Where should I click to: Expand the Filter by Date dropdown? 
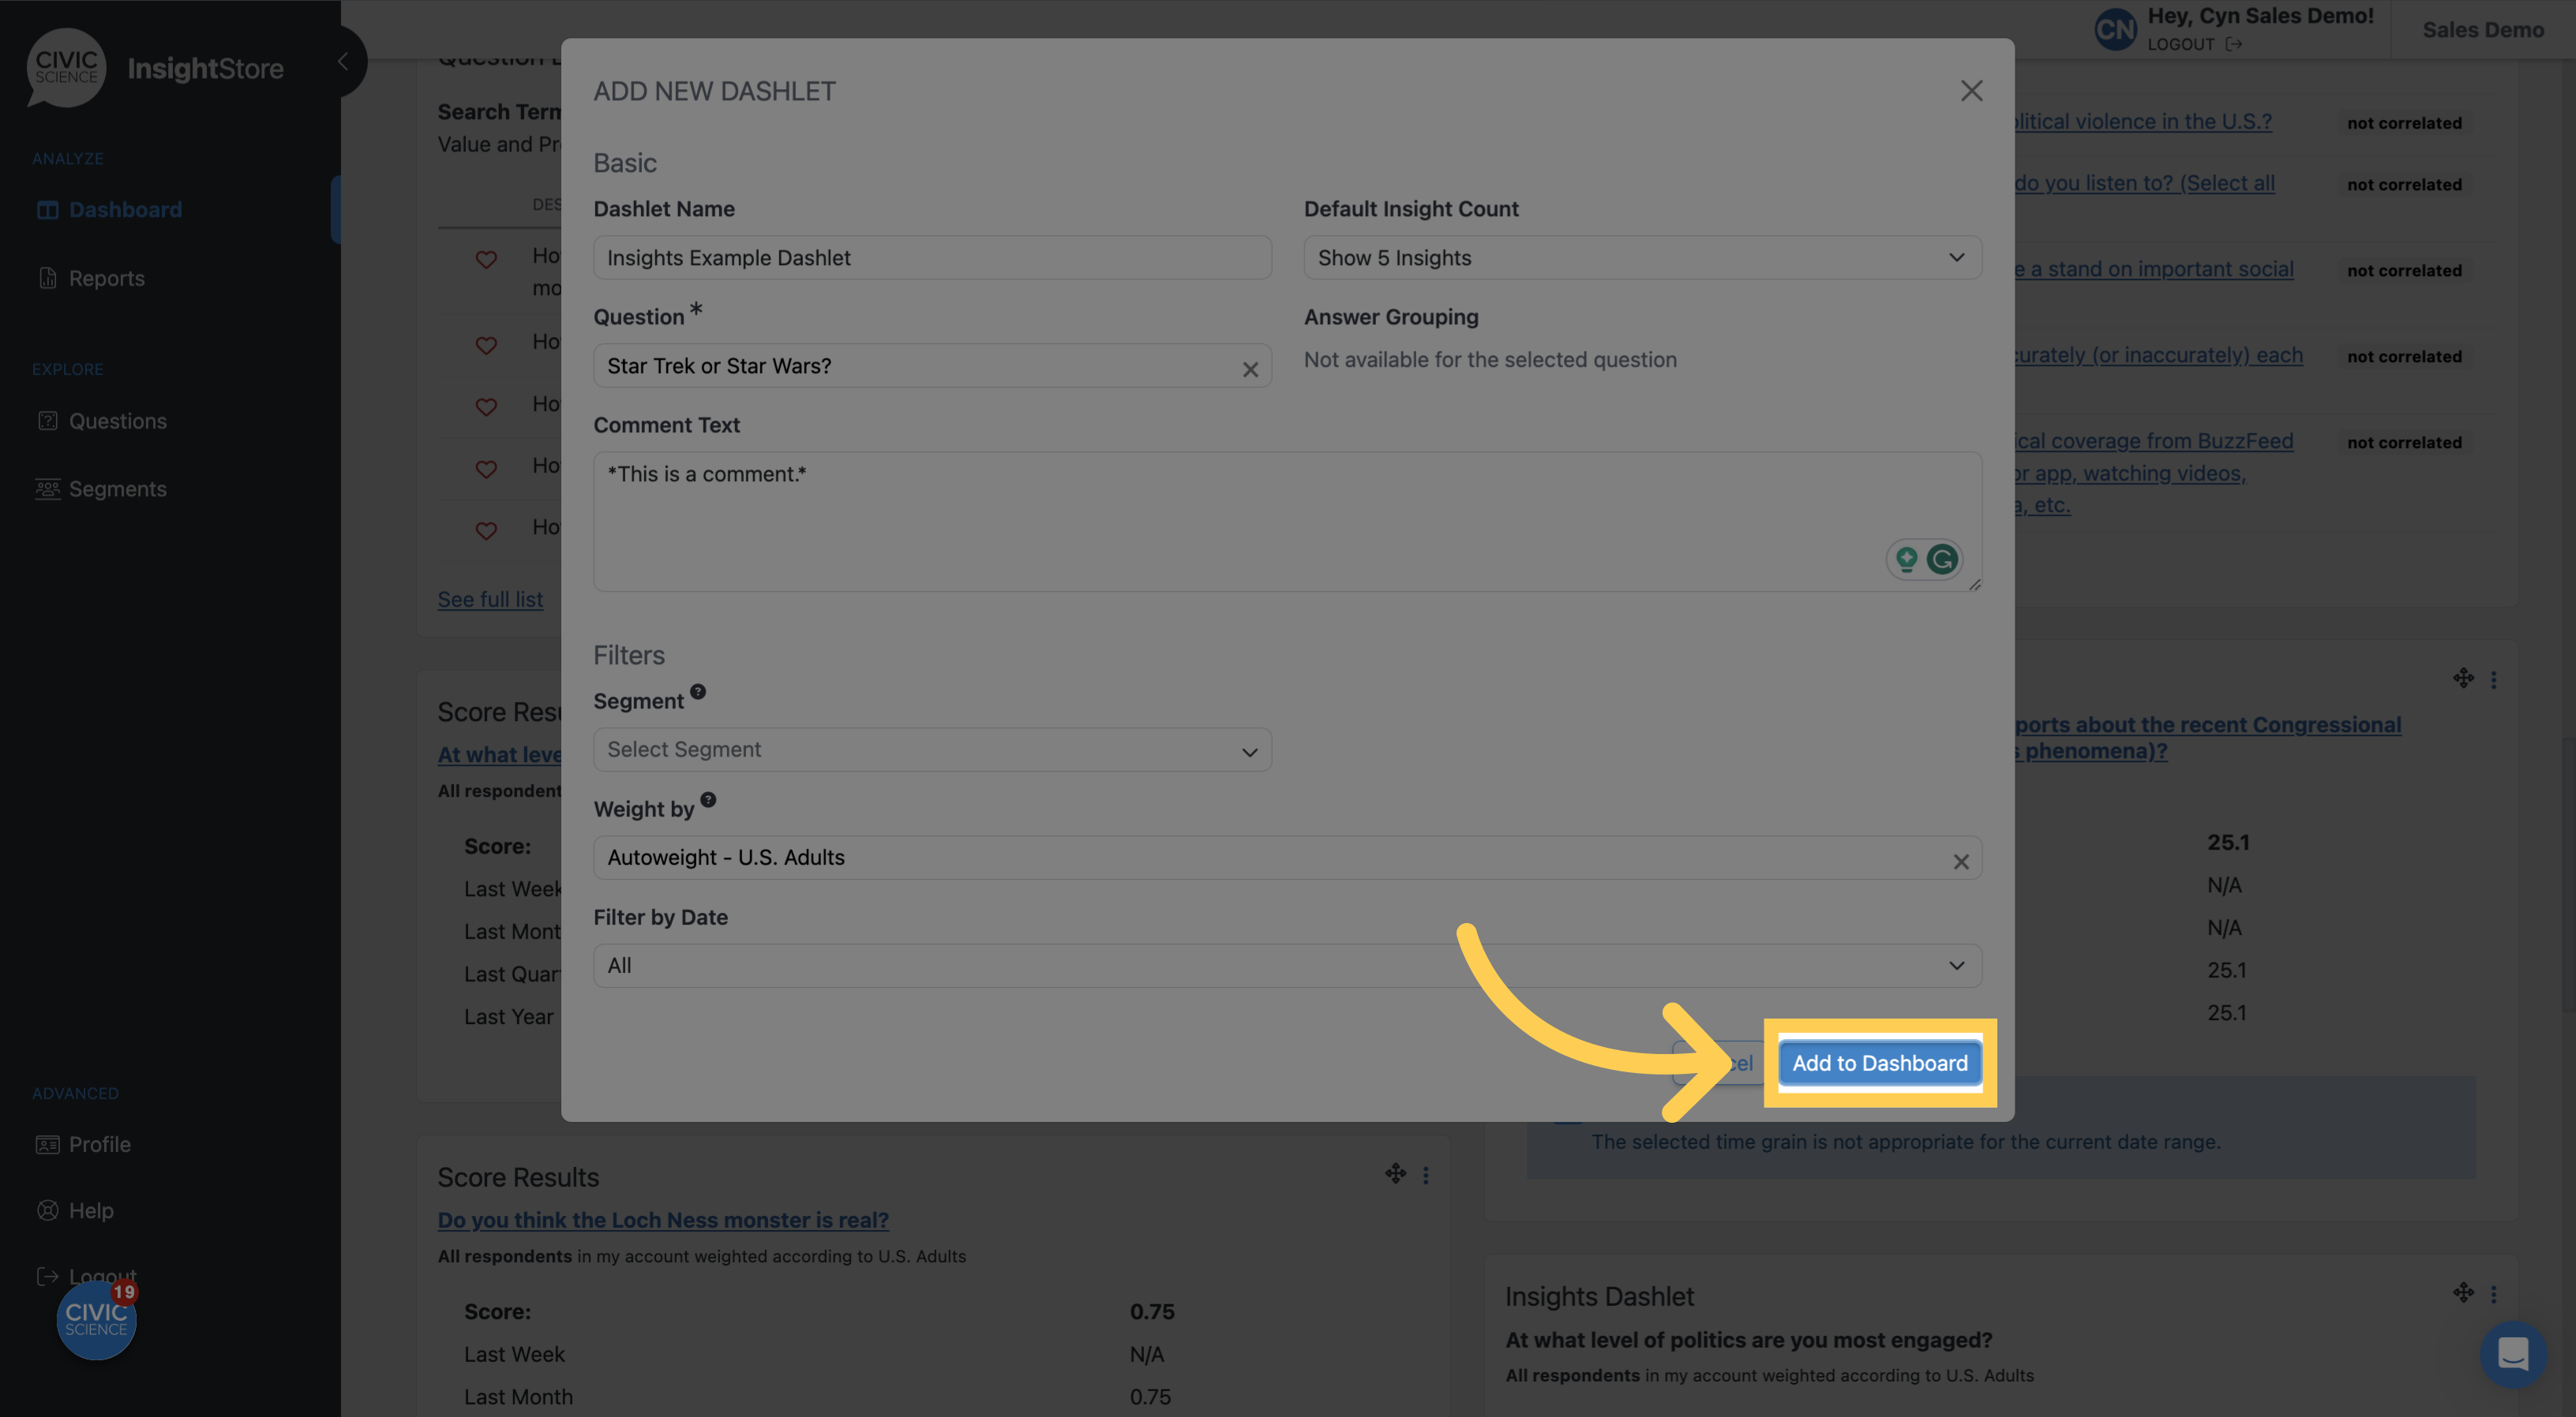coord(1286,965)
